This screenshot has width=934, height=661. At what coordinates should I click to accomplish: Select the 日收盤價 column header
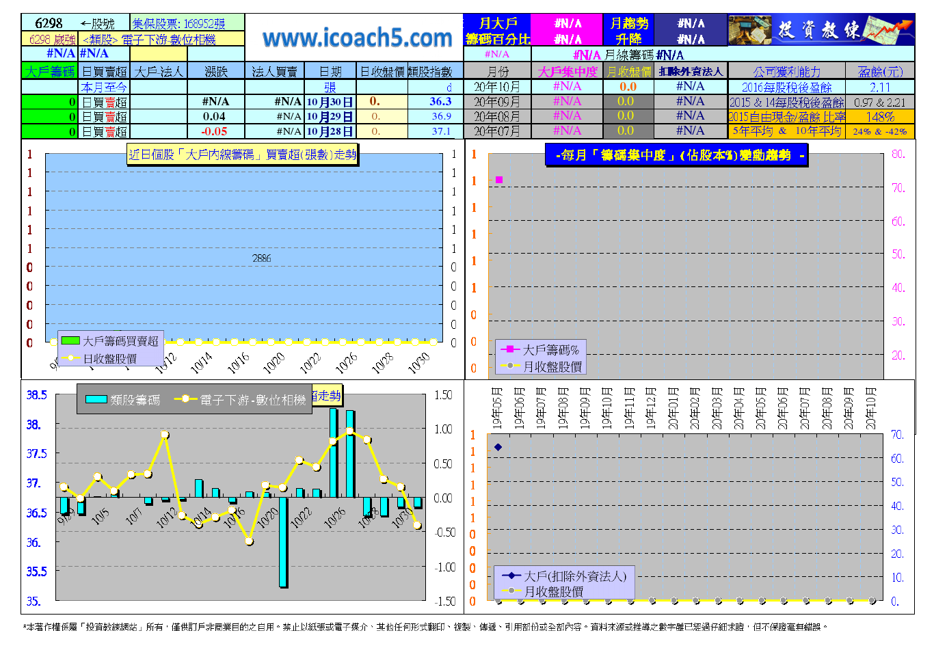coord(382,71)
